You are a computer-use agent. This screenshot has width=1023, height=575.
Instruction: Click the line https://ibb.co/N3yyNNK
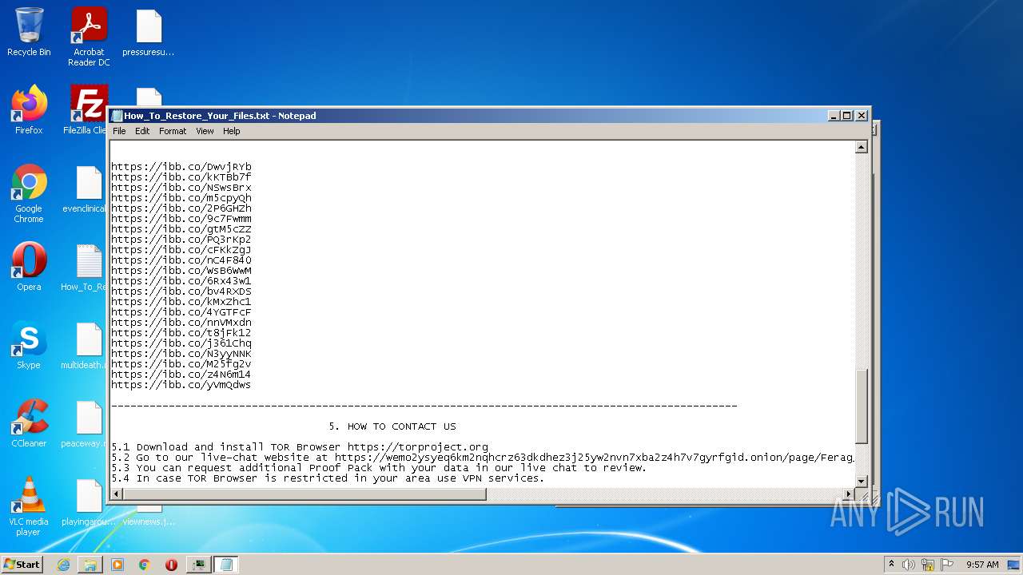click(181, 354)
